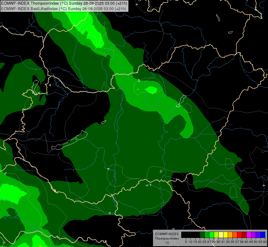Image resolution: width=268 pixels, height=247 pixels.
Task: Click the legend scale value 45
Action: 251,242
